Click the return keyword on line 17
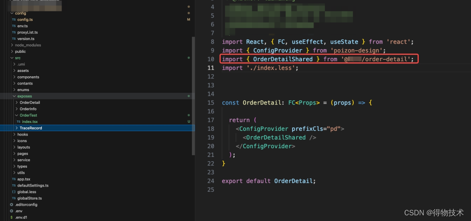Screen dimensions: 471x221 pos(239,120)
